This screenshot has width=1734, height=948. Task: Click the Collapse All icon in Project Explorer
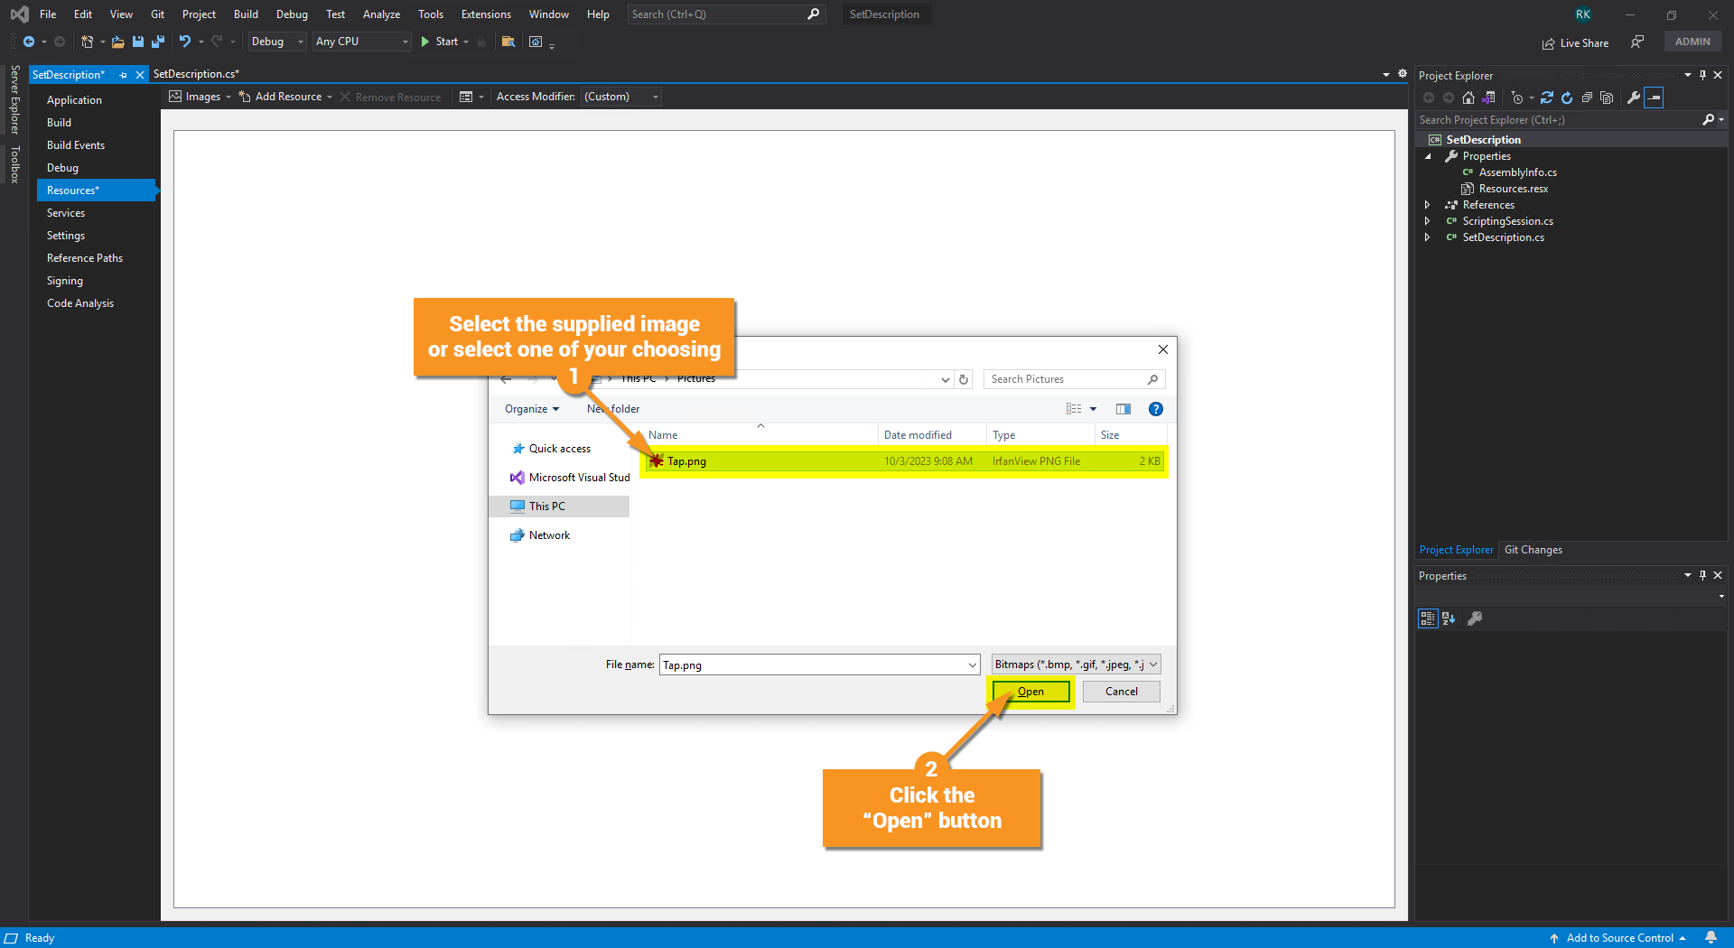(1587, 98)
